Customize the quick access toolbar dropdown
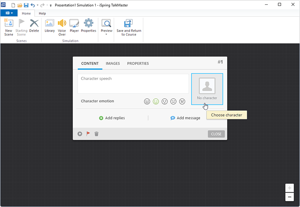This screenshot has width=300, height=207. click(x=51, y=6)
